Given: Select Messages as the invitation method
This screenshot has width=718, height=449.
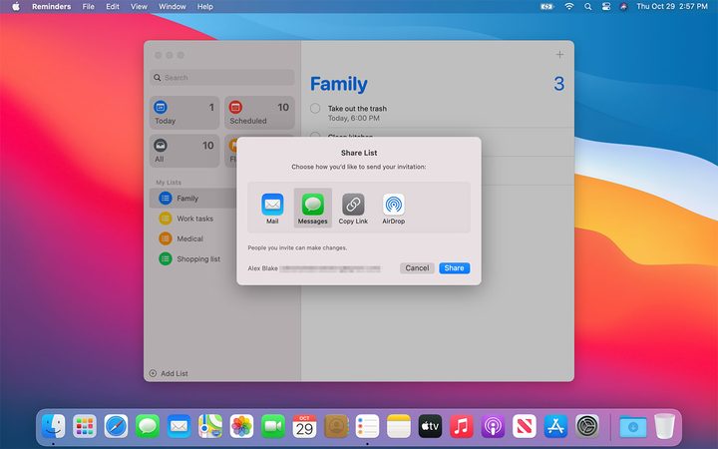Looking at the screenshot, I should [x=313, y=209].
